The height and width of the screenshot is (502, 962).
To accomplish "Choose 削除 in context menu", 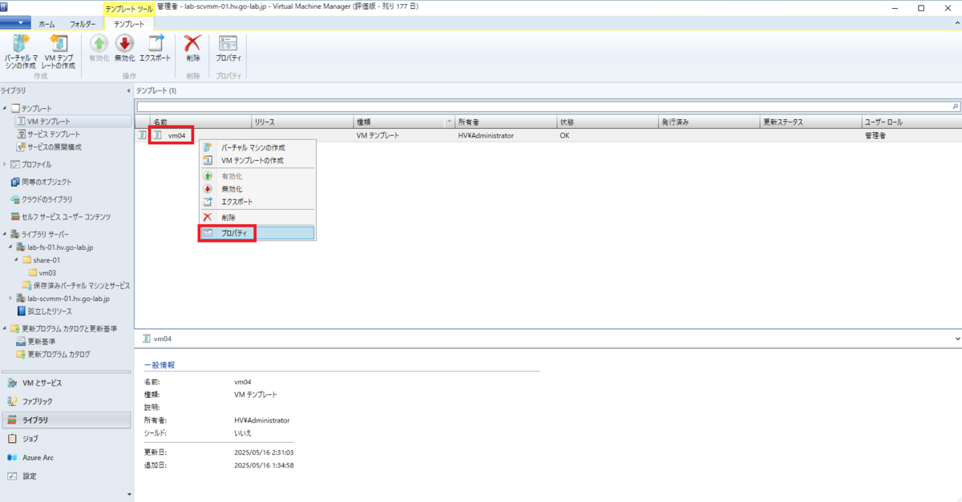I will pyautogui.click(x=257, y=217).
